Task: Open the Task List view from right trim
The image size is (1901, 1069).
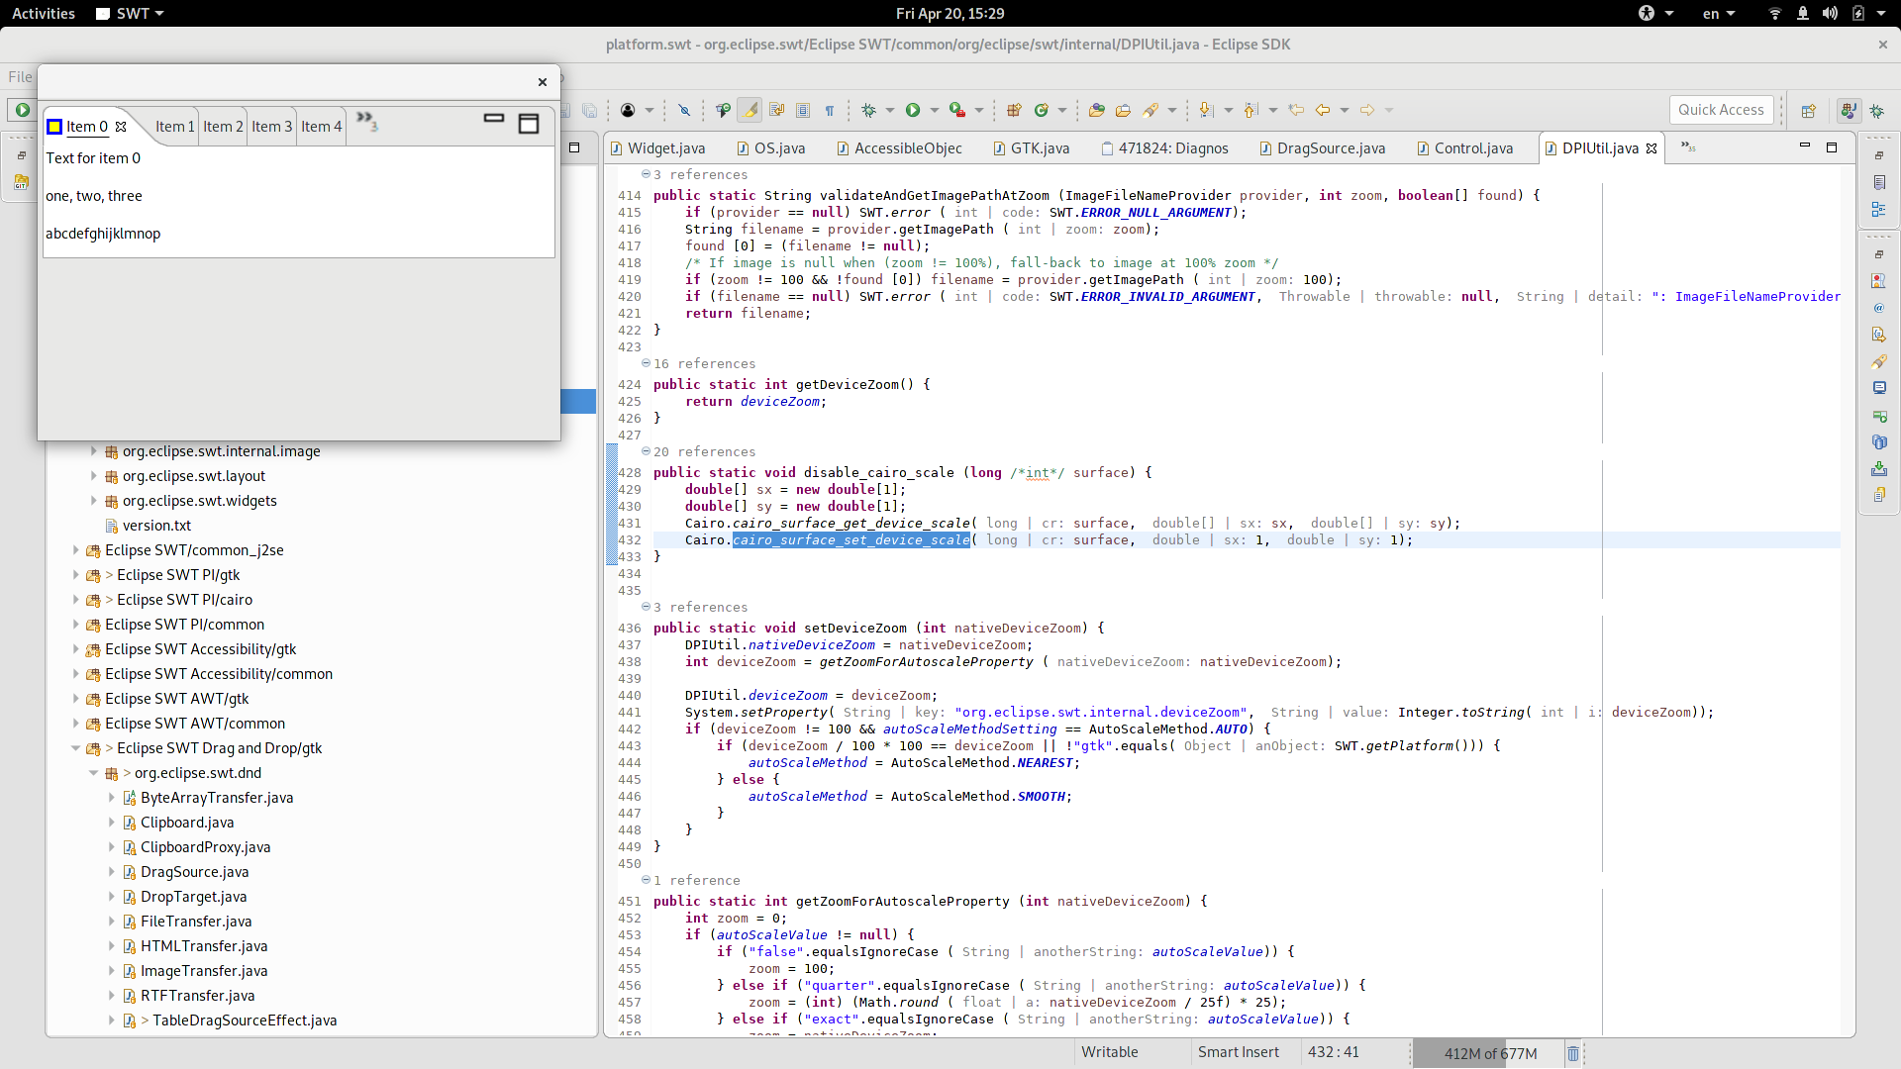Action: pos(1879,182)
